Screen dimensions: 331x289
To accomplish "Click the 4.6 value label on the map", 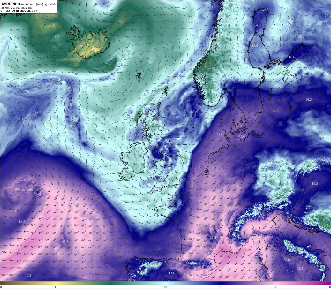I will point(108,64).
